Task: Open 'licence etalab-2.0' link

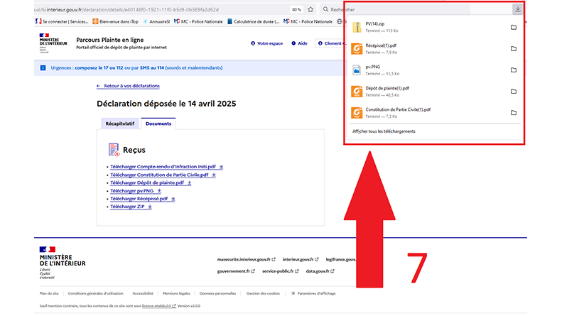Action: [158, 306]
